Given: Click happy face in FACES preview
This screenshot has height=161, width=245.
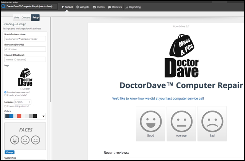Looking at the screenshot, I should 15,140.
